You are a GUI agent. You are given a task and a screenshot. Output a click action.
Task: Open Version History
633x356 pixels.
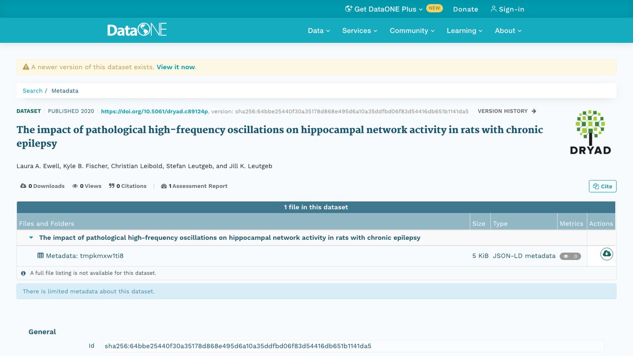[507, 111]
